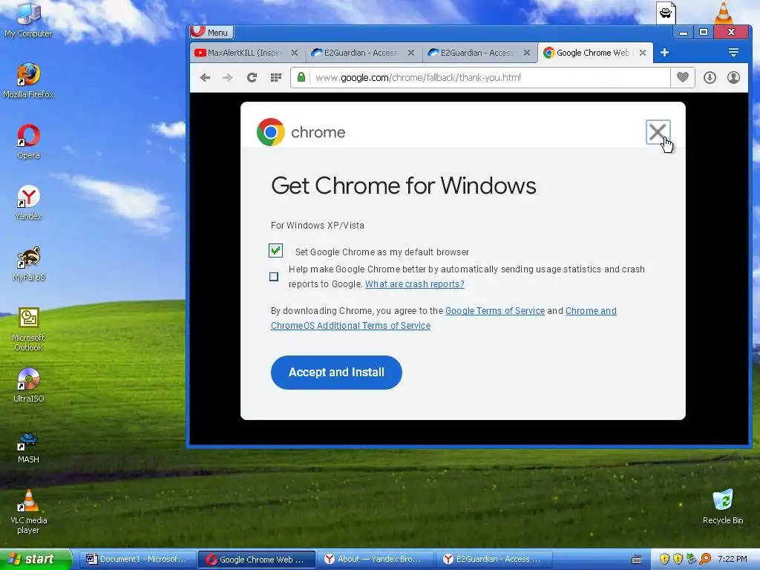760x570 pixels.
Task: Click the 7:22 PM taskbar clock
Action: 732,559
